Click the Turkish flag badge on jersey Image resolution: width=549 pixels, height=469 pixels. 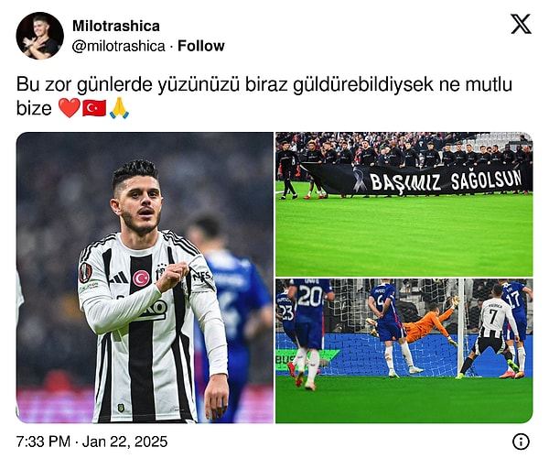[141, 278]
